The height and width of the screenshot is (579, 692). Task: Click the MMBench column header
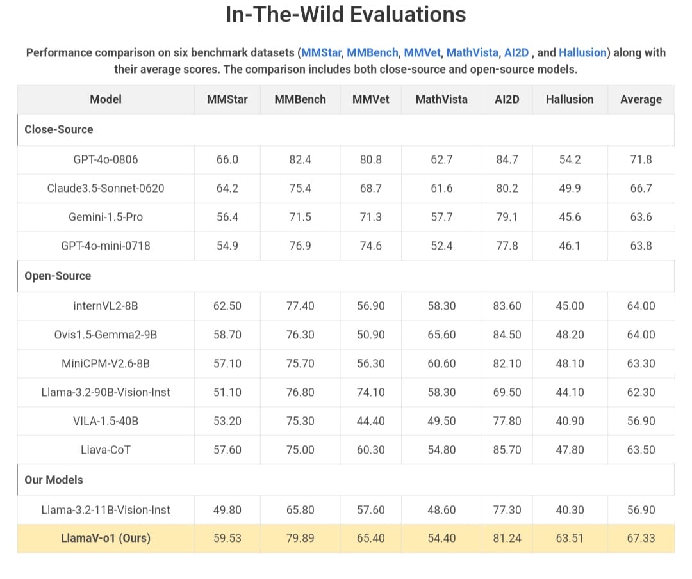300,99
